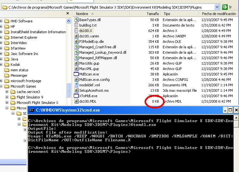
Task: Sort by Fecha de modificación column
Action: [219, 14]
